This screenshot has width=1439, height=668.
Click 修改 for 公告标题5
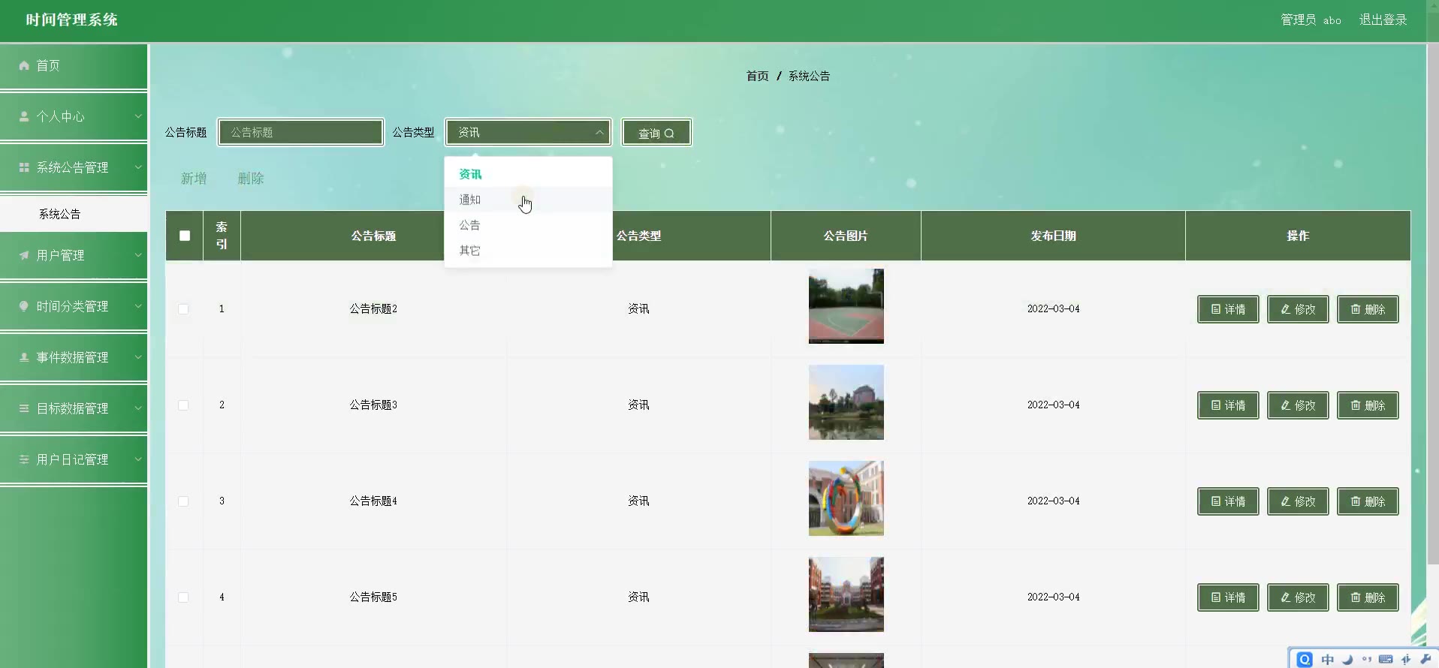click(1298, 597)
